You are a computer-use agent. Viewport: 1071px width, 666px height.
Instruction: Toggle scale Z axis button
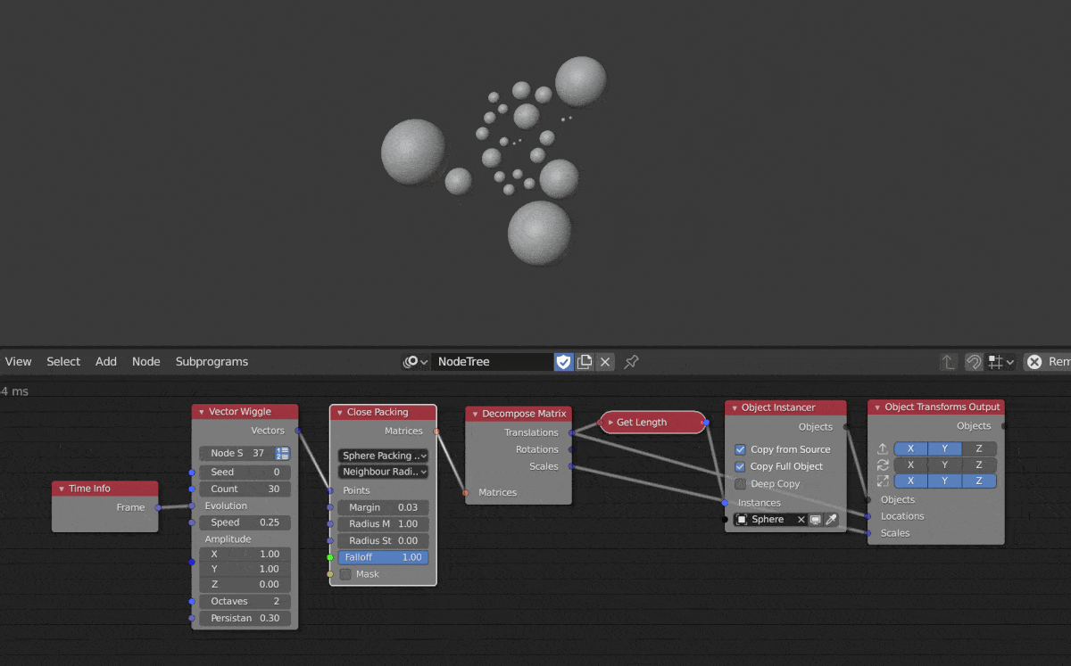(x=979, y=481)
